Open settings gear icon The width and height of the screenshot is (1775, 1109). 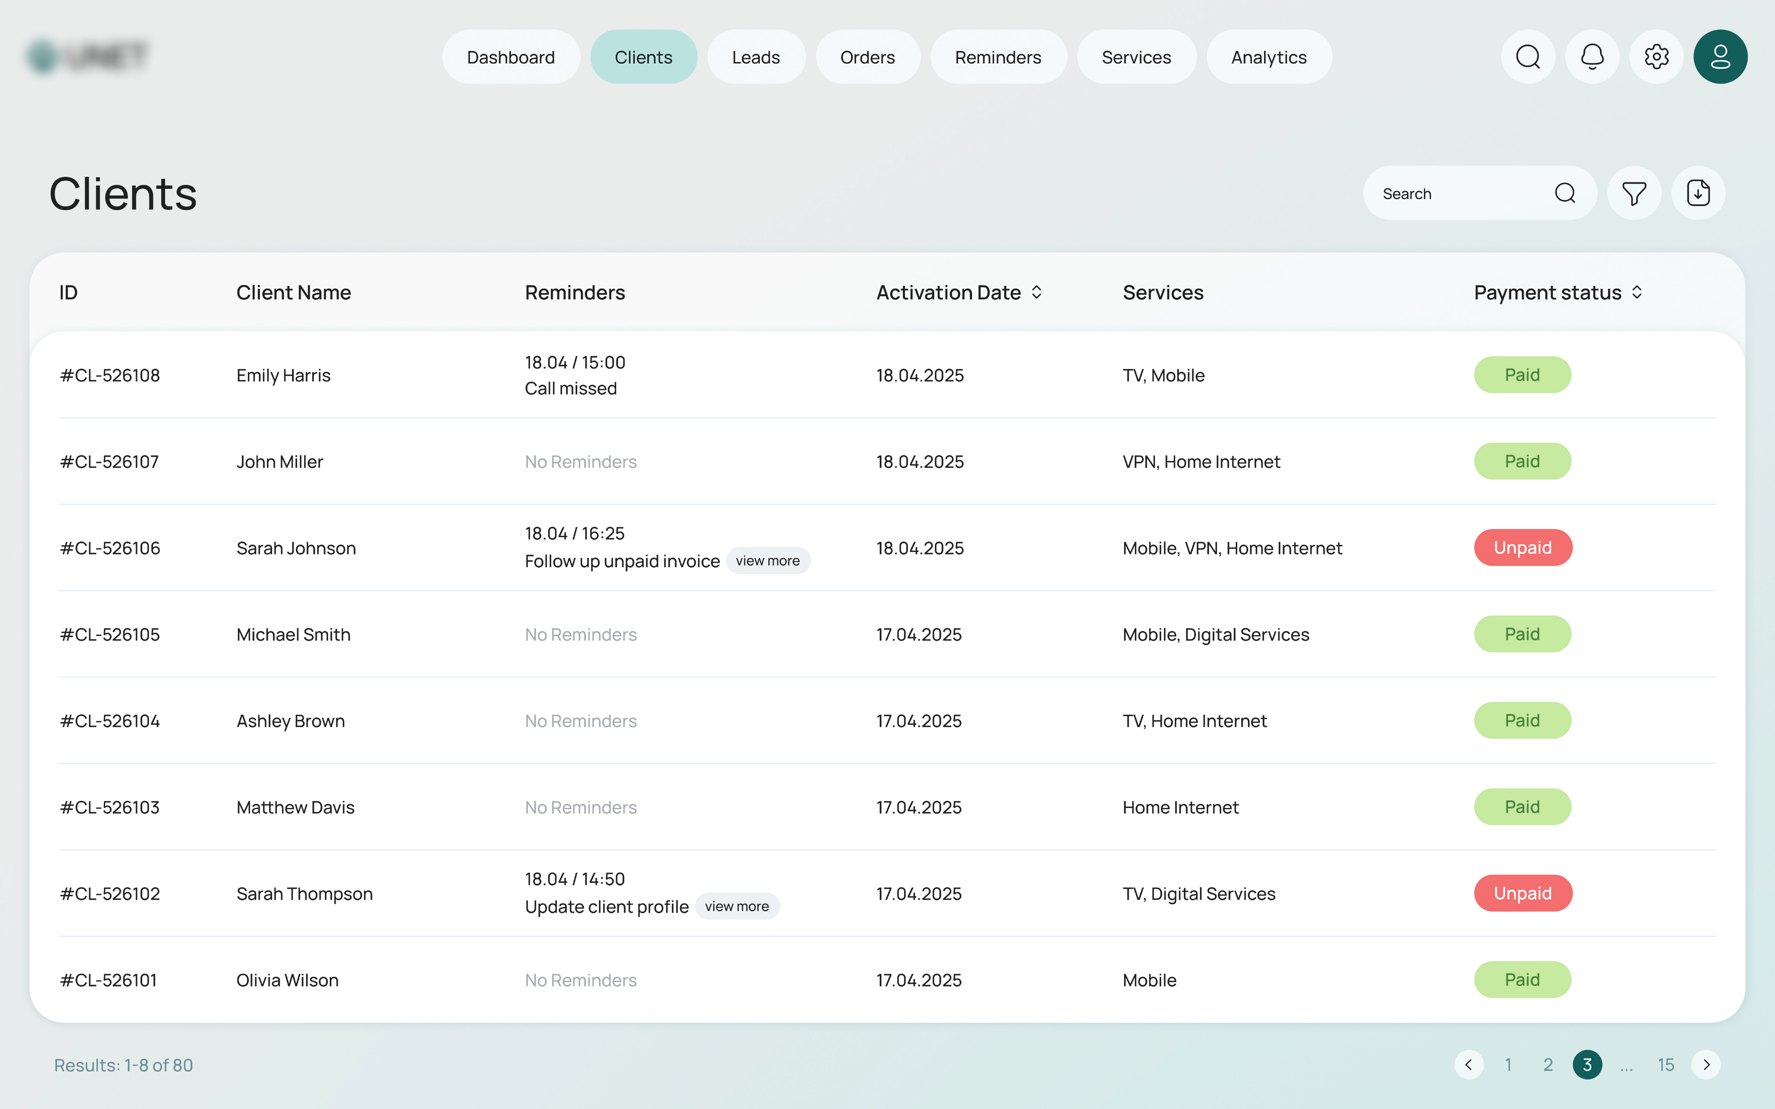coord(1656,56)
